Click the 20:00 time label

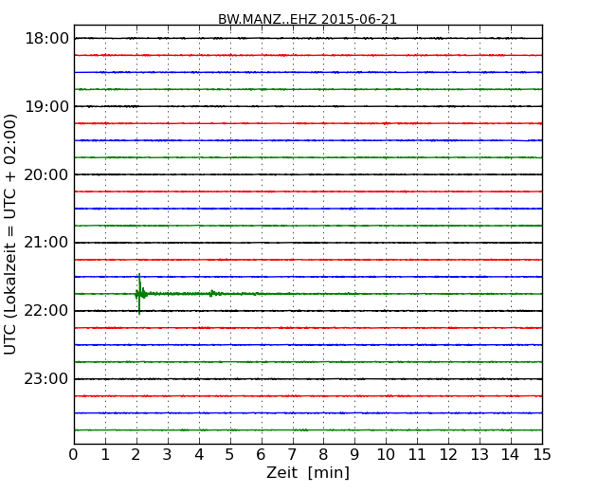[46, 174]
